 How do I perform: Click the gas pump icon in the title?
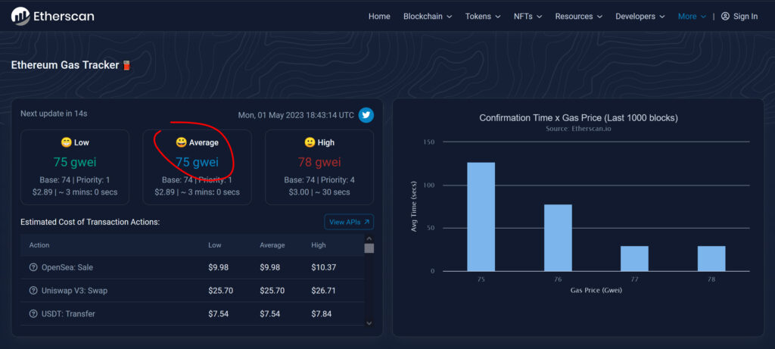click(x=126, y=65)
